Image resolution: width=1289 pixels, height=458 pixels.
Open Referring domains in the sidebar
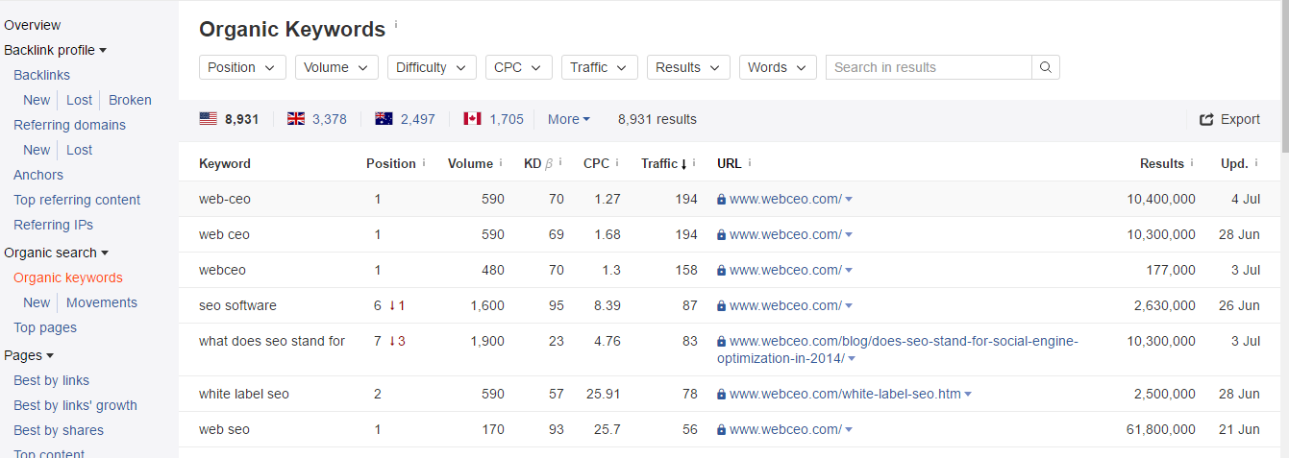(x=69, y=125)
